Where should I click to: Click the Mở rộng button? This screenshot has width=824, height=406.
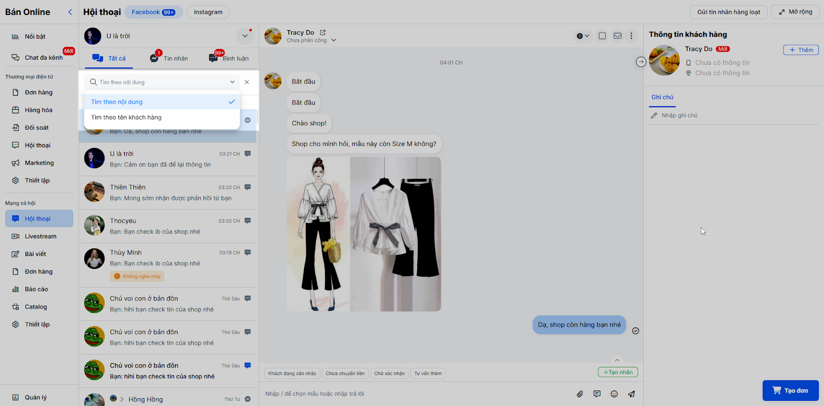795,12
